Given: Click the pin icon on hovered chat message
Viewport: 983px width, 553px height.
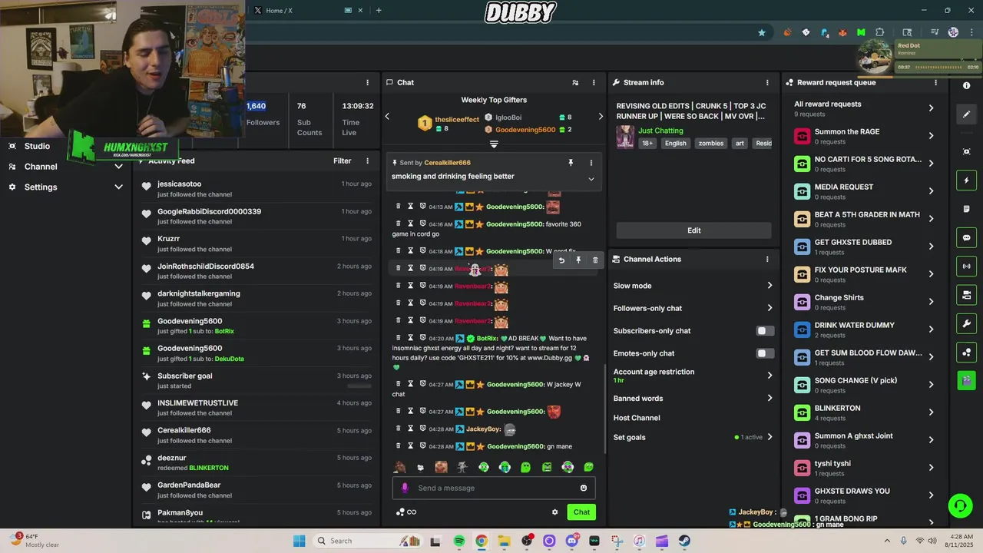Looking at the screenshot, I should tap(578, 260).
